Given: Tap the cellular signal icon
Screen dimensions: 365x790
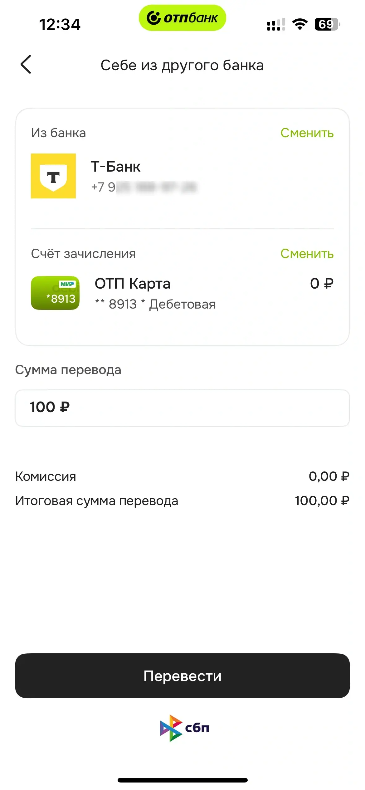Looking at the screenshot, I should coord(276,24).
